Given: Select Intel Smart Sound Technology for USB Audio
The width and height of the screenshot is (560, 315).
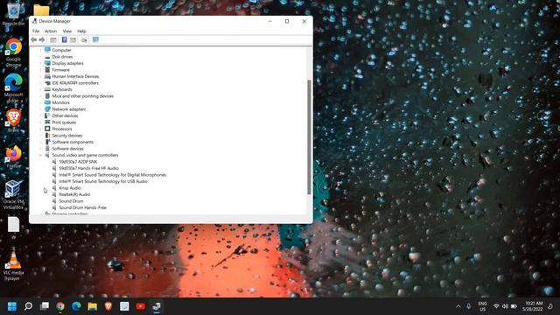Looking at the screenshot, I should coord(103,181).
